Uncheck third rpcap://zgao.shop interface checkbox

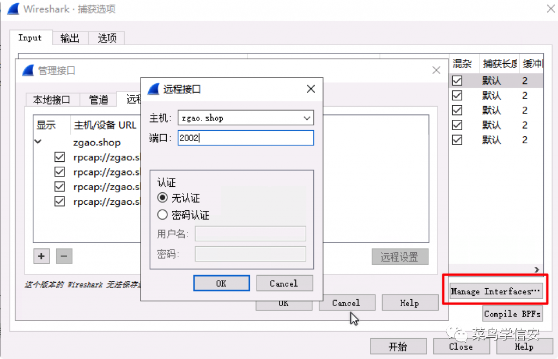click(60, 186)
